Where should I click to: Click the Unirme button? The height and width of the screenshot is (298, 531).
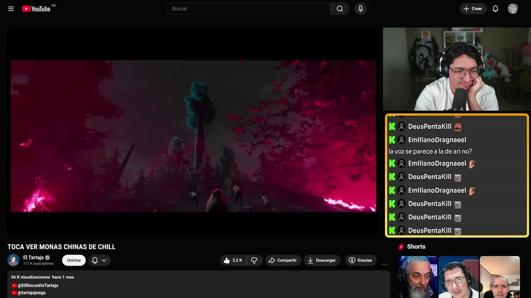coord(74,260)
